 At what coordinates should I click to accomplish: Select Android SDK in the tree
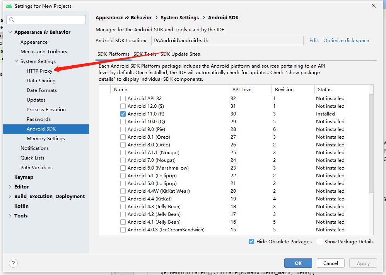point(46,129)
